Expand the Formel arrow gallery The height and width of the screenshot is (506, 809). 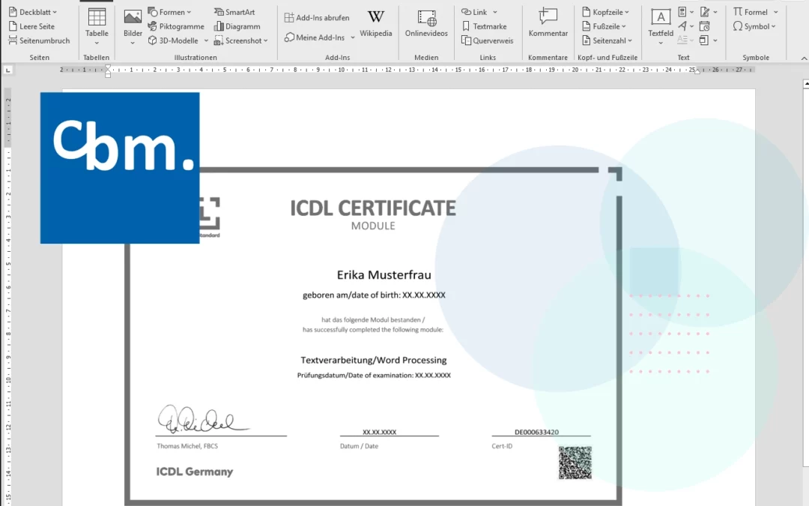[x=775, y=12]
